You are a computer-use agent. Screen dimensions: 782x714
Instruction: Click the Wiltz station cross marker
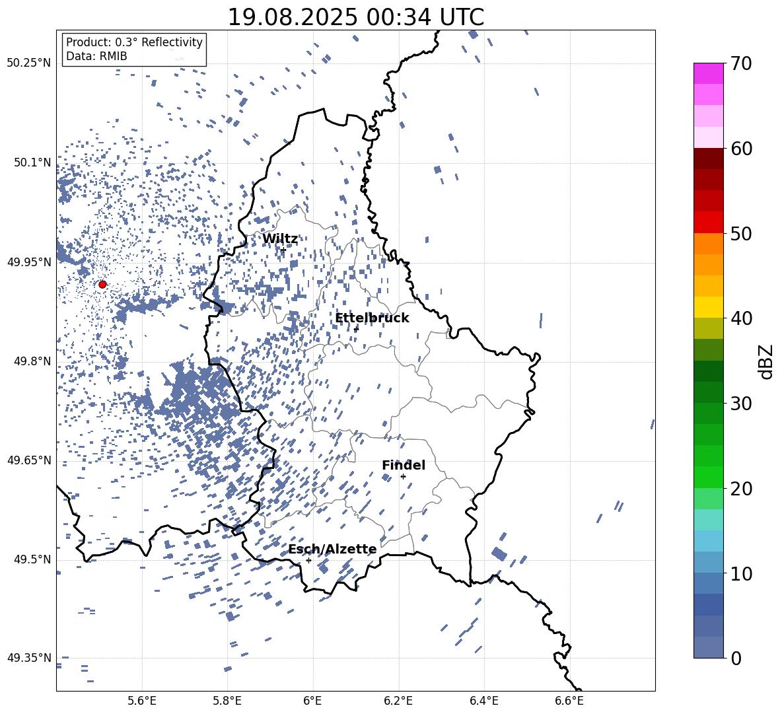point(283,250)
